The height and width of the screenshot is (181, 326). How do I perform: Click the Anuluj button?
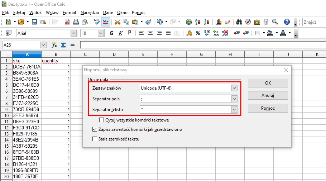(268, 95)
